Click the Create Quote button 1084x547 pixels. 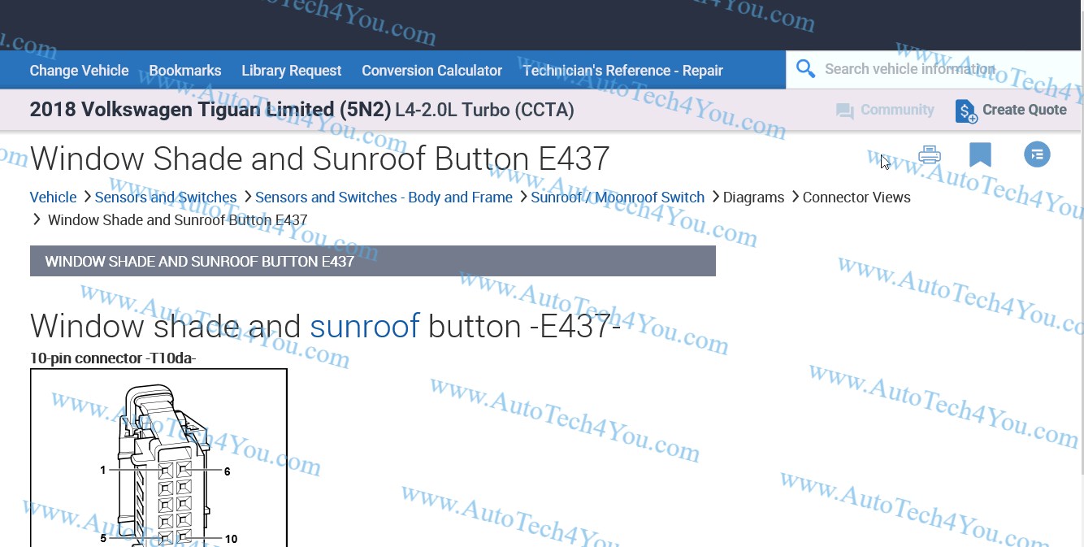pos(1024,110)
